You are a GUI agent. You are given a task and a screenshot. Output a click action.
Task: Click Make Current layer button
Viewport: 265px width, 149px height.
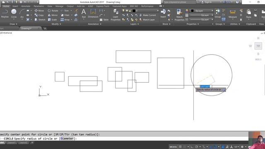click(x=147, y=15)
